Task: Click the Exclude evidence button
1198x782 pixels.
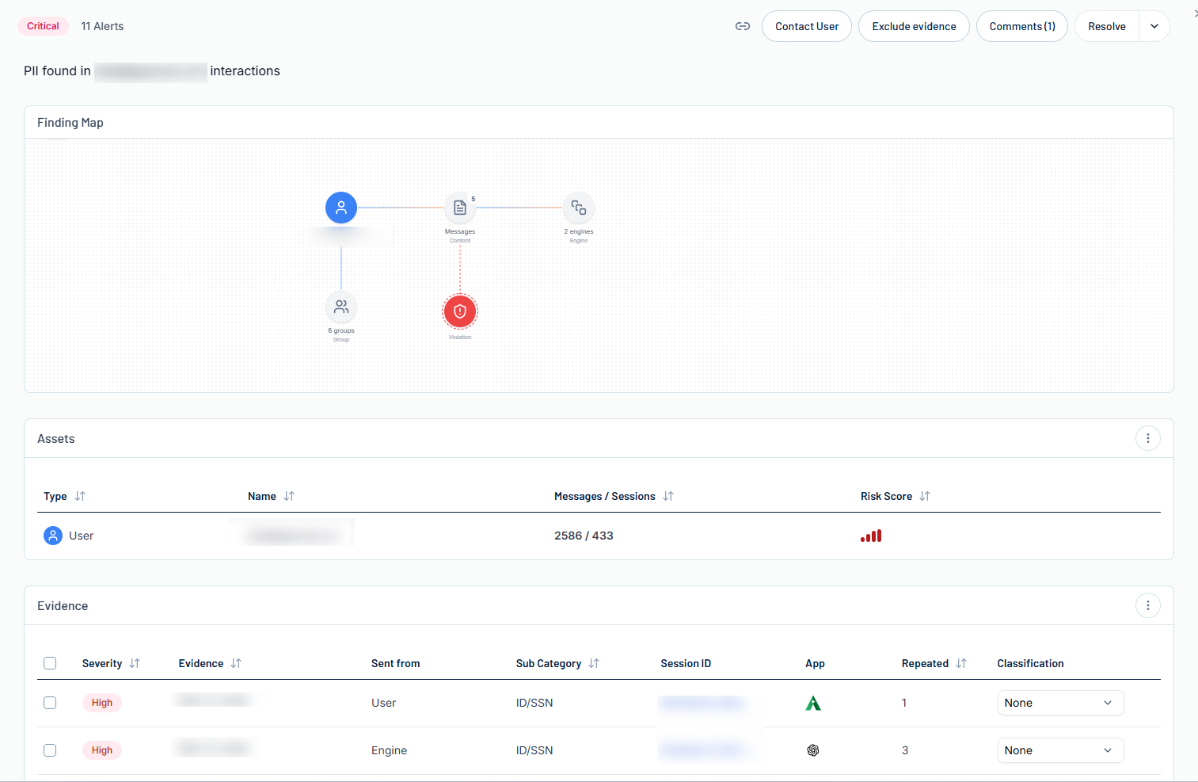Action: click(x=914, y=26)
